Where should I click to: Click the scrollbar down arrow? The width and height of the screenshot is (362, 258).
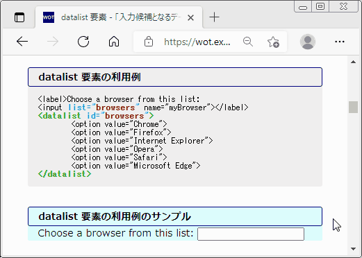click(353, 249)
